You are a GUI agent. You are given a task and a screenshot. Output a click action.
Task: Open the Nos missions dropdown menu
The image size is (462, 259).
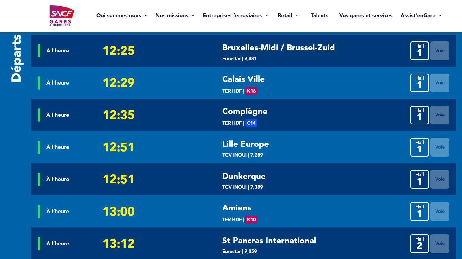click(175, 15)
